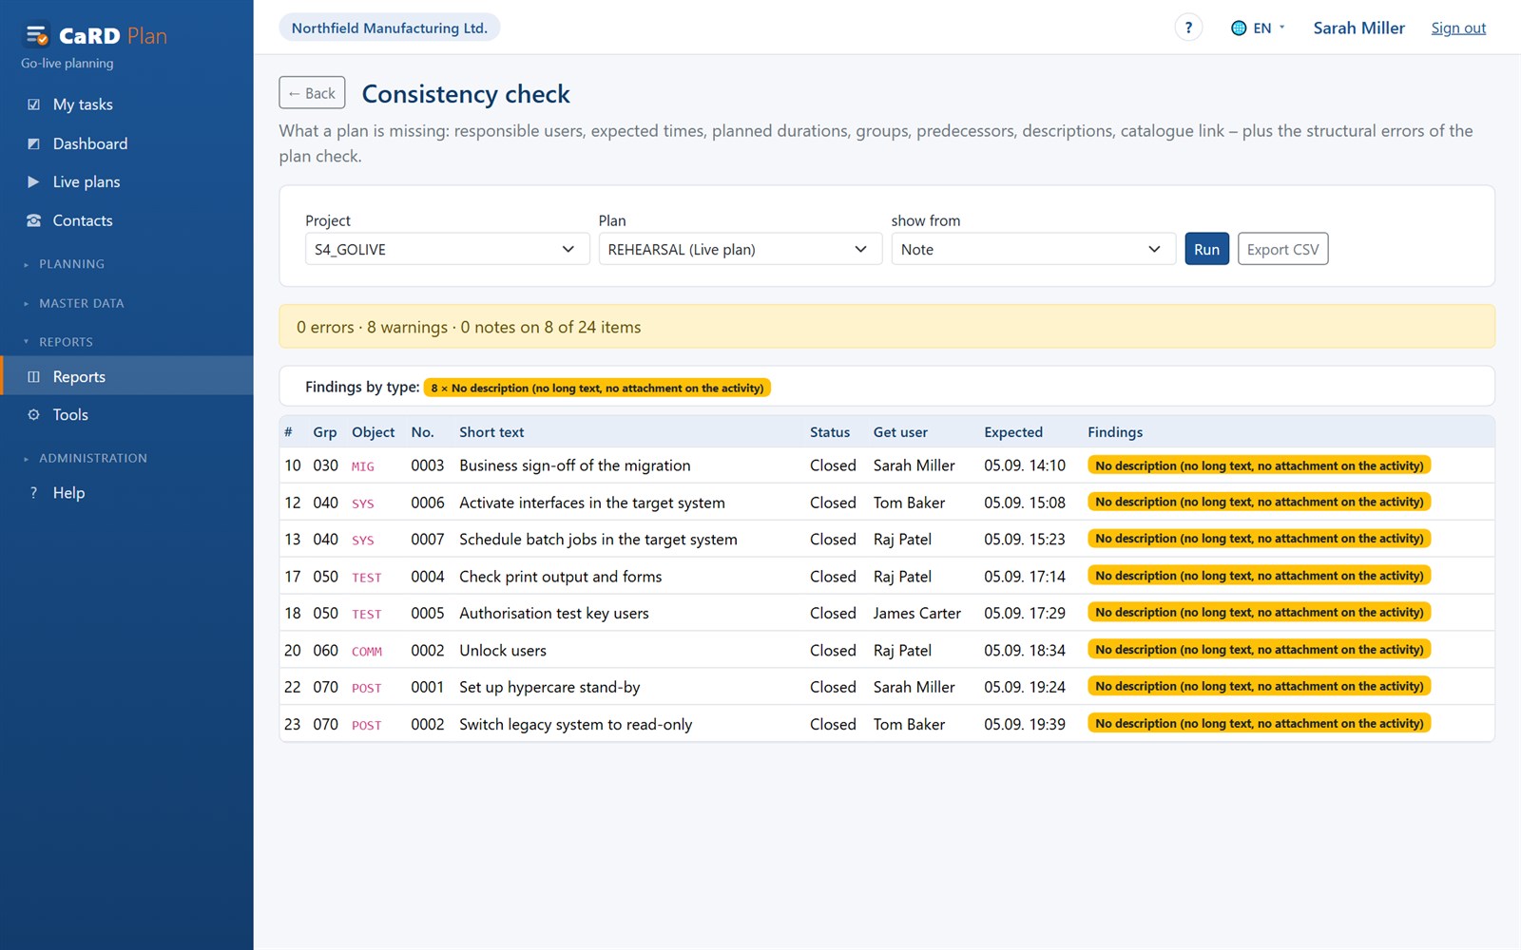Click Sarah Miller user name in header
Image resolution: width=1521 pixels, height=950 pixels.
pos(1358,28)
